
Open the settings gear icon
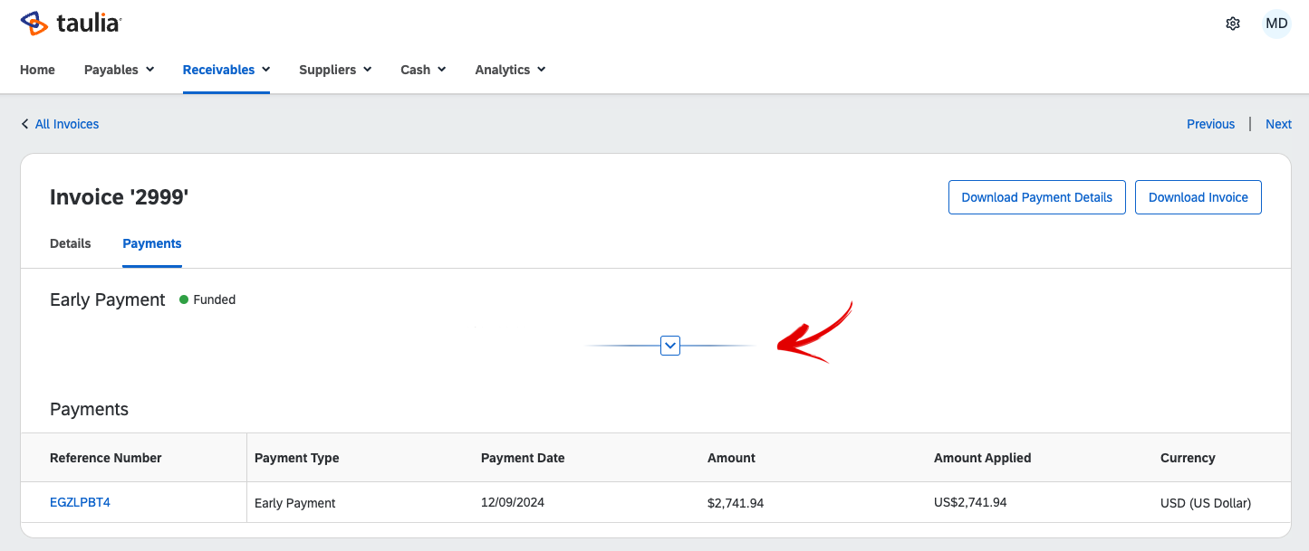[1232, 24]
